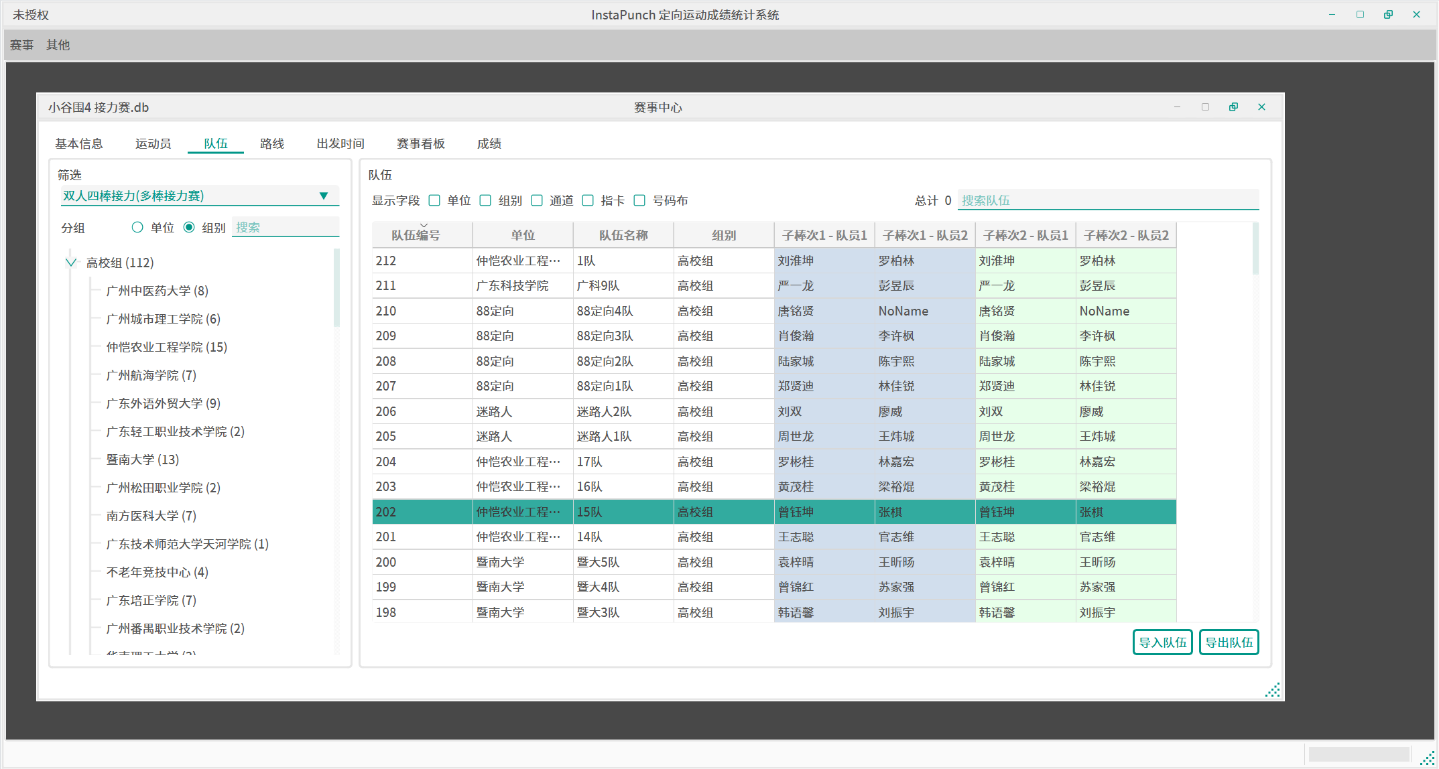Click sort arrow on 队伍编号 column header
Image resolution: width=1439 pixels, height=769 pixels.
tap(424, 226)
